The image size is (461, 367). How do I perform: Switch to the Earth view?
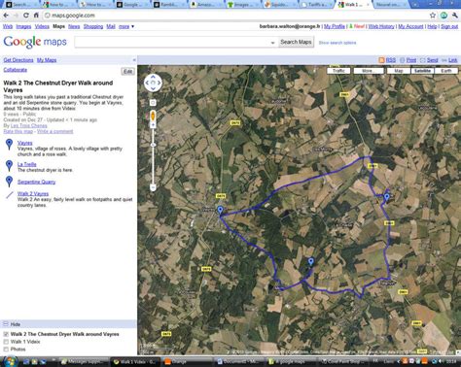point(446,71)
